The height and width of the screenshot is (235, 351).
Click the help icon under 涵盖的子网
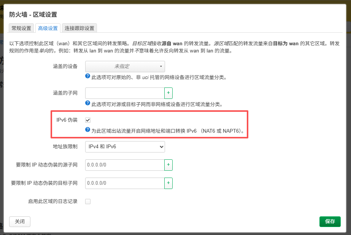(88, 103)
